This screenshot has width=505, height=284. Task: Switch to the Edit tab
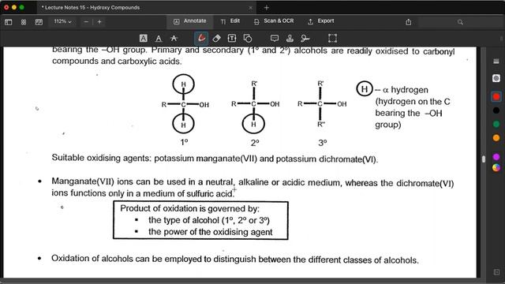tap(230, 21)
